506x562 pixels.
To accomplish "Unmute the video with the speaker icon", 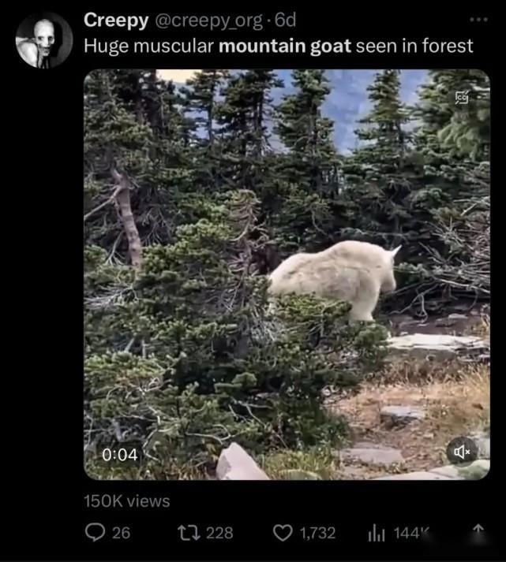I will coord(461,452).
